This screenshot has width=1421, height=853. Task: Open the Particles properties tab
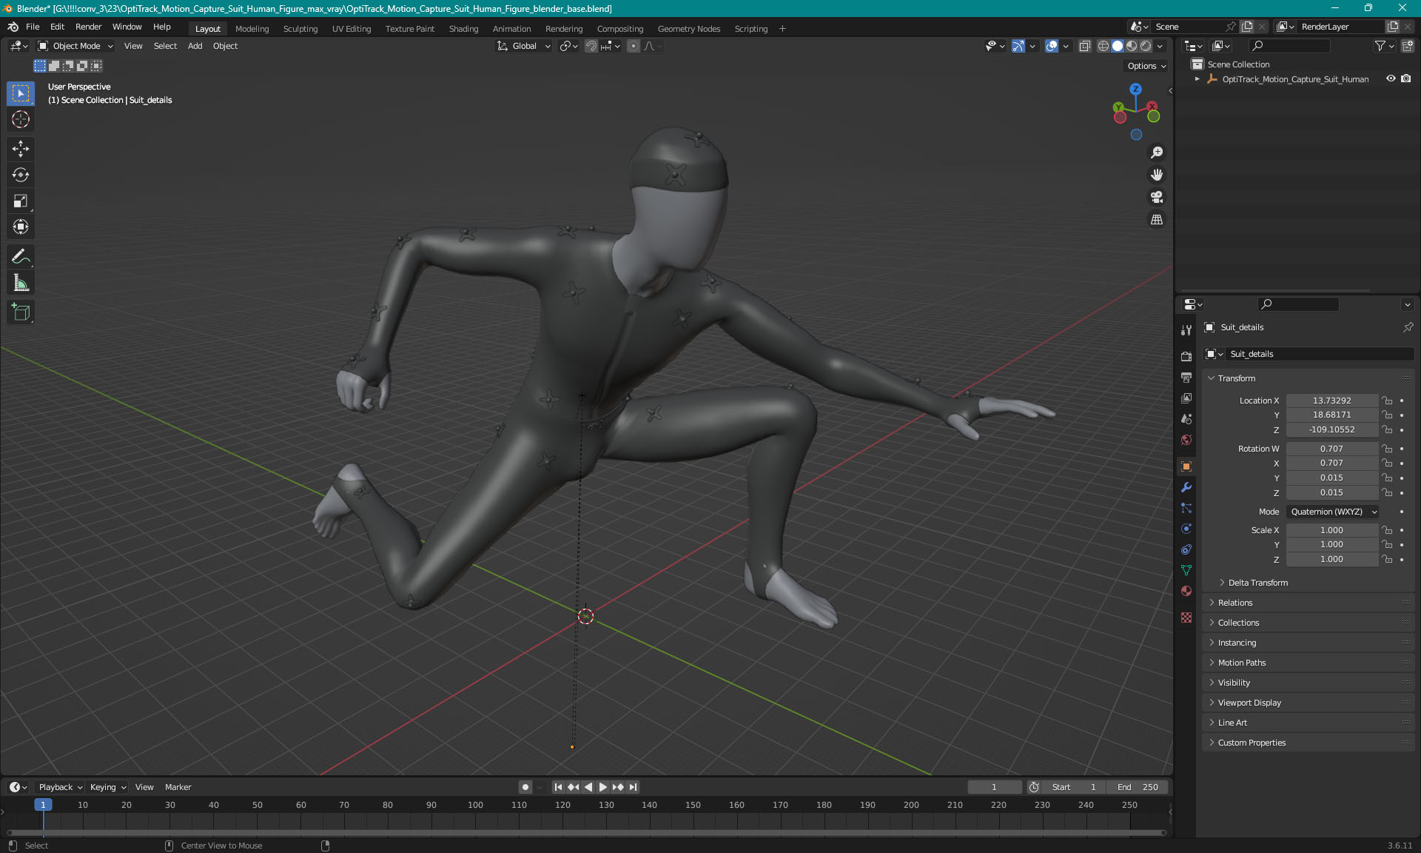tap(1186, 508)
